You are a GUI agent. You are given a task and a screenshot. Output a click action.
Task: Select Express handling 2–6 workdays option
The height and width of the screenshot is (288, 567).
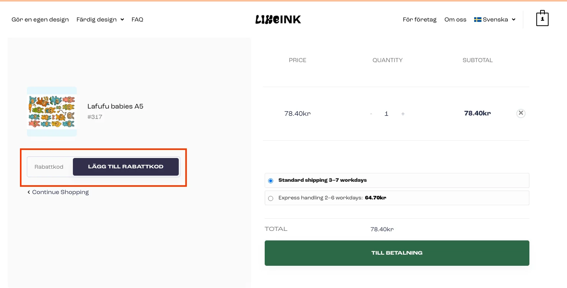(271, 198)
